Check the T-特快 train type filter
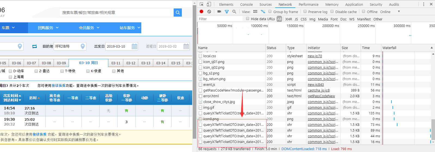The image size is (435, 152). [62, 71]
